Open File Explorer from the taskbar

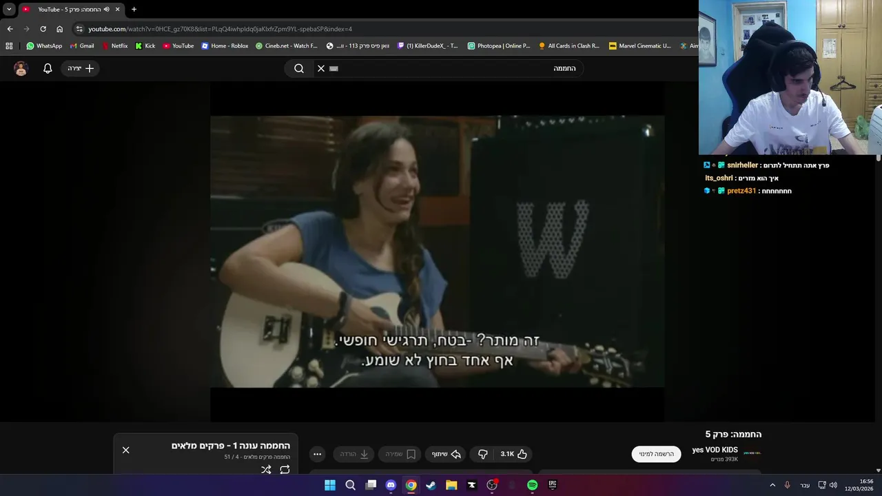pos(451,485)
